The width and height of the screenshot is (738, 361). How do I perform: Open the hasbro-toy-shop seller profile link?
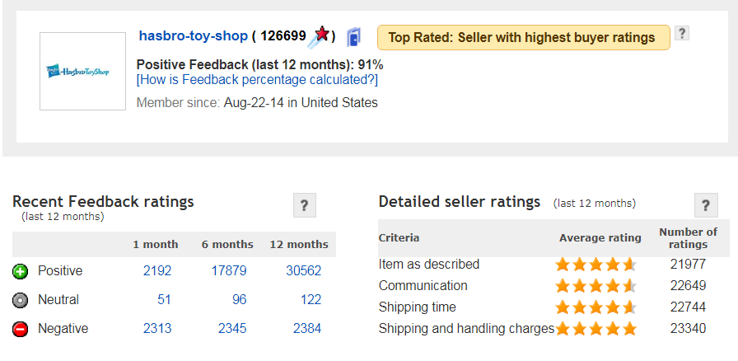[193, 35]
